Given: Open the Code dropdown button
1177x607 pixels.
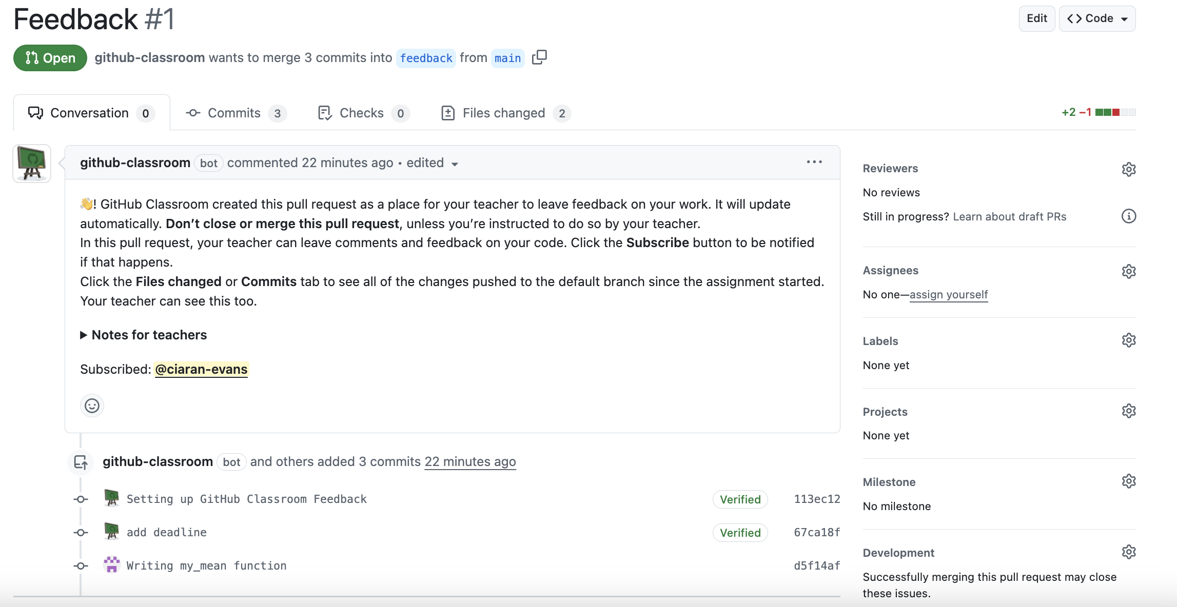Looking at the screenshot, I should point(1097,19).
